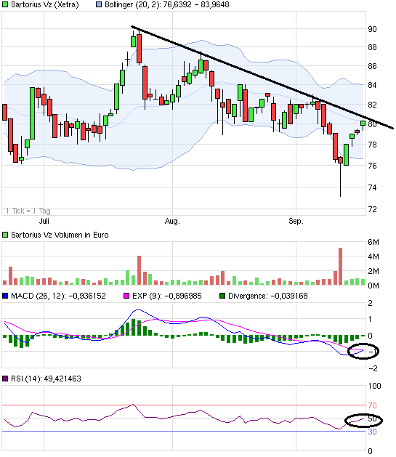
Task: Click the blue MACD legend swatch
Action: [5, 296]
